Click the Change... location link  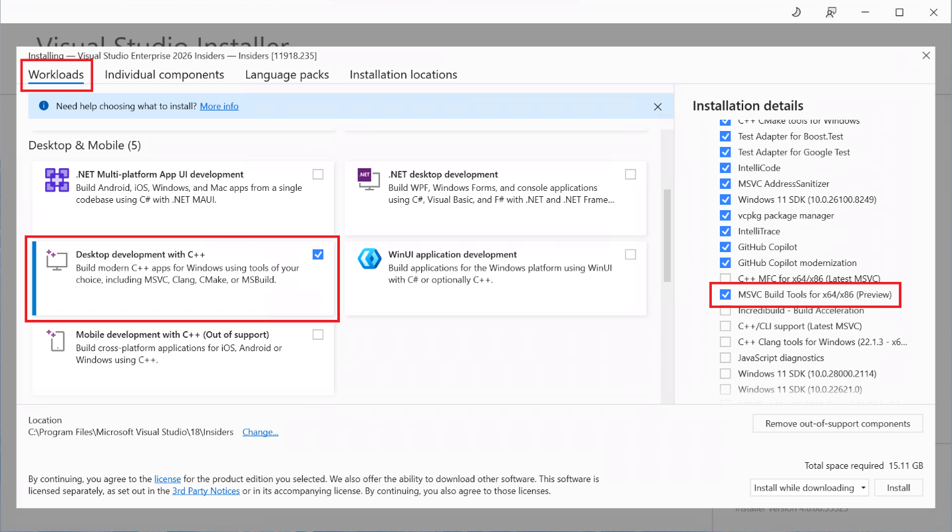[x=260, y=432]
